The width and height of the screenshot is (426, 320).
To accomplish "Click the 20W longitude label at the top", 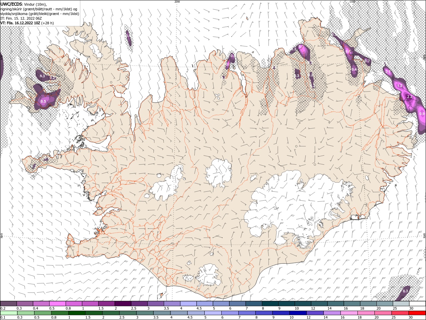I will pos(177,2).
